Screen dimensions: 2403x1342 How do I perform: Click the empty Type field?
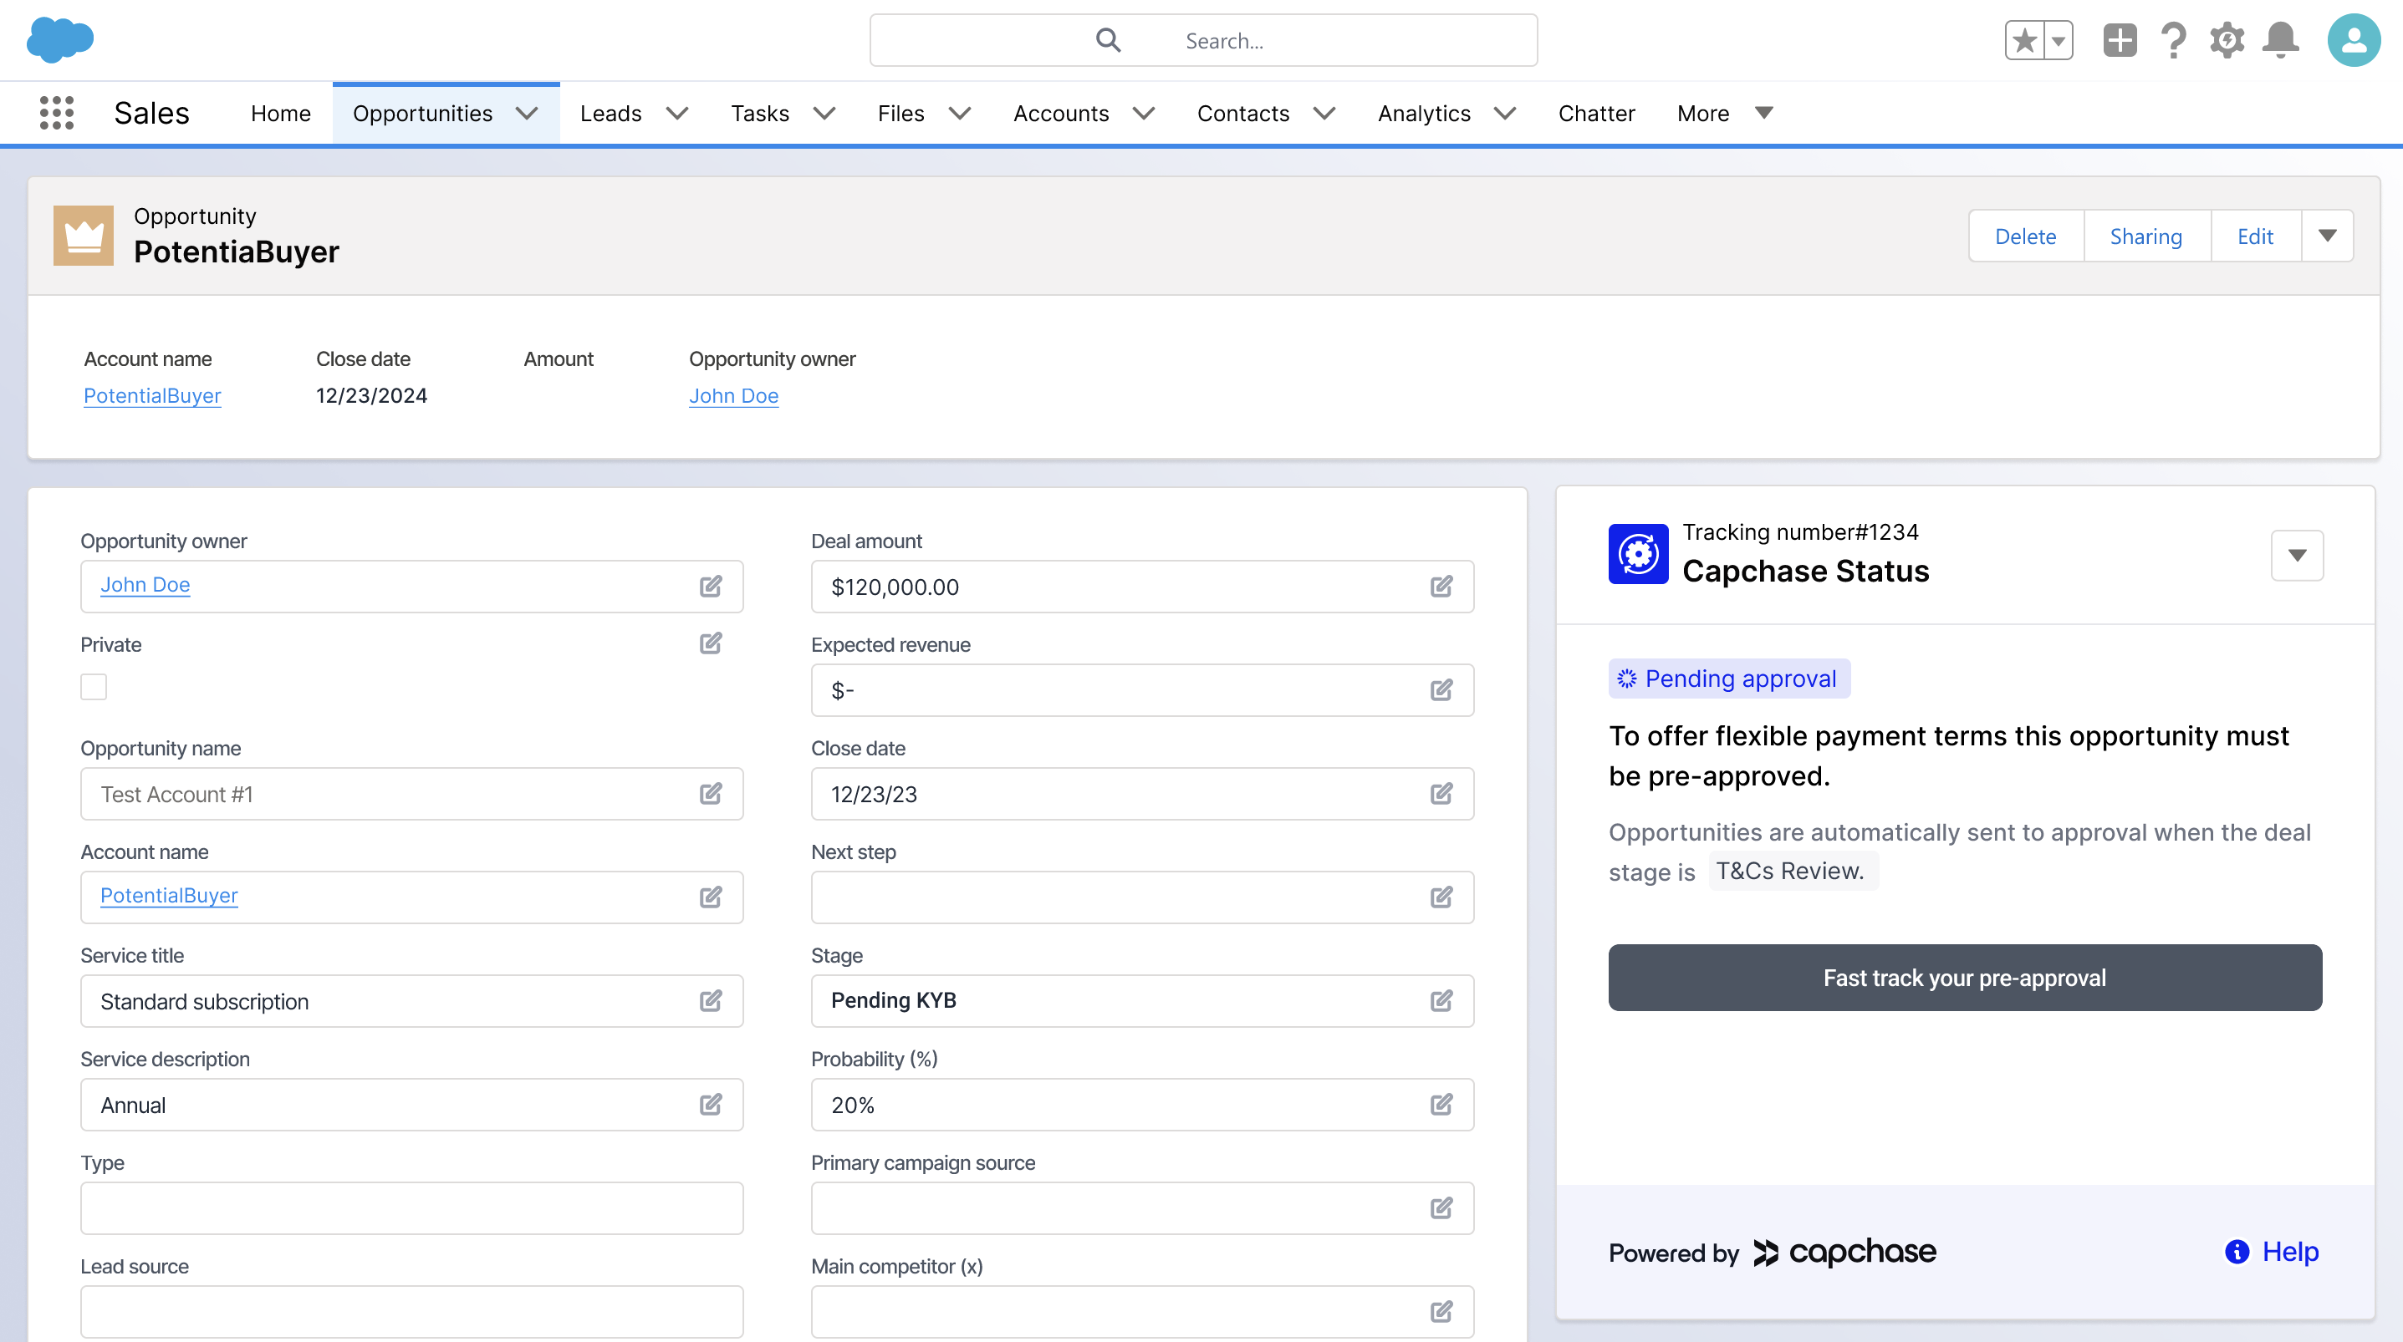coord(411,1207)
